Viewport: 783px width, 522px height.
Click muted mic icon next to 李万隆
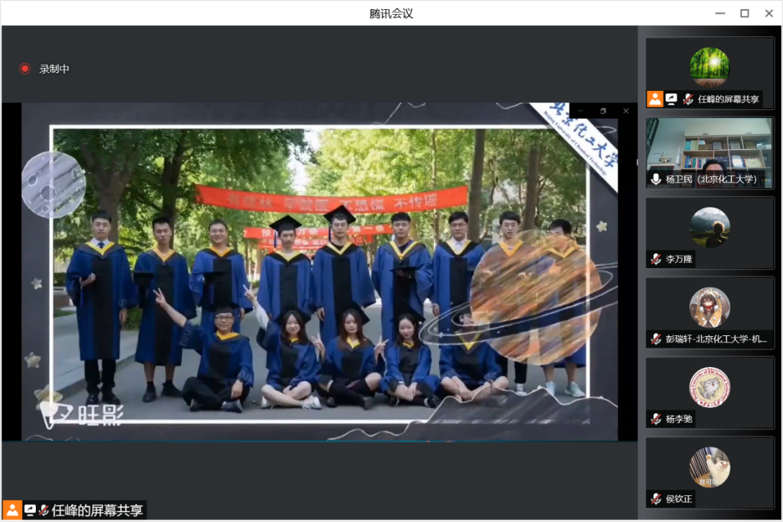coord(656,259)
